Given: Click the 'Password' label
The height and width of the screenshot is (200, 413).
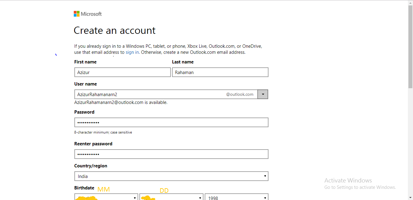Looking at the screenshot, I should (x=84, y=112).
